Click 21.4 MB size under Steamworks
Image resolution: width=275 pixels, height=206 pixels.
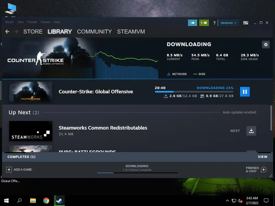[66, 134]
